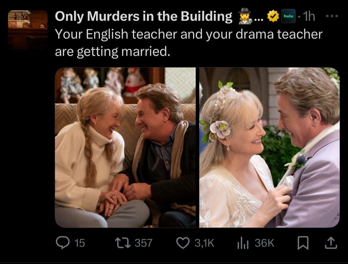348x264 pixels.
Task: Like the post with heart icon
Action: click(x=183, y=243)
